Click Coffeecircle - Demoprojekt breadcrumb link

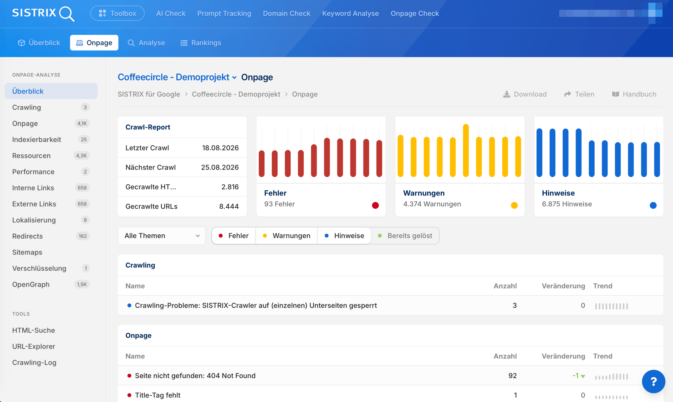click(x=236, y=94)
